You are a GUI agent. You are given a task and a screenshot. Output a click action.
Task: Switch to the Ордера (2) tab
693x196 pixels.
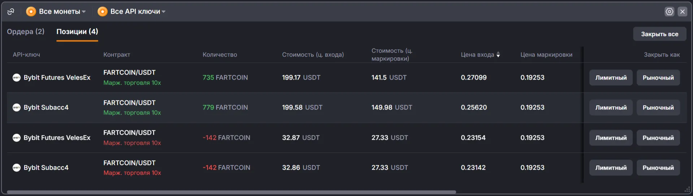point(26,31)
